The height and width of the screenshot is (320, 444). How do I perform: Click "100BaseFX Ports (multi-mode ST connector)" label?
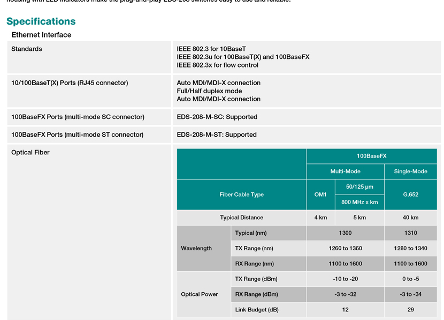(x=78, y=135)
